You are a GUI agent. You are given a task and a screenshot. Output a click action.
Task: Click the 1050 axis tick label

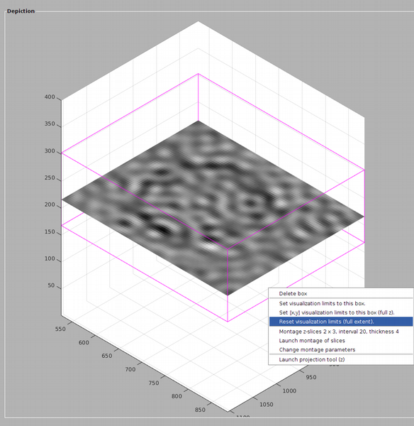(x=267, y=405)
